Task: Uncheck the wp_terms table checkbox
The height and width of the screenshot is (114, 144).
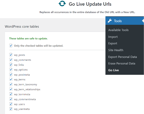Action: point(11,79)
